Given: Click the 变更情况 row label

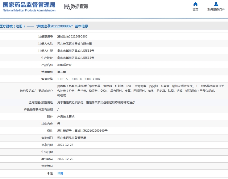Looking at the screenshot, I should pos(47,166).
